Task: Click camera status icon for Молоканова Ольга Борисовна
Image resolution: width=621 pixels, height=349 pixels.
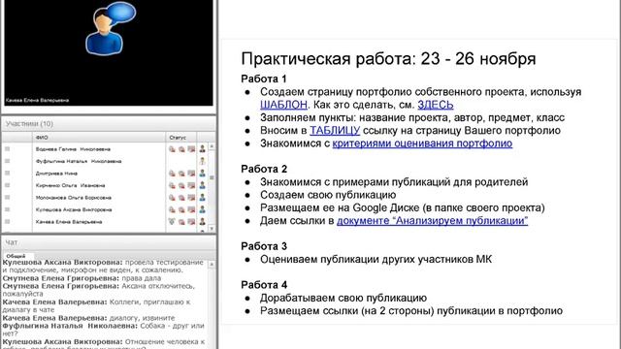Action: [181, 198]
